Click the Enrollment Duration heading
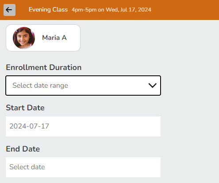Screen dimensions: 219x183 click(x=44, y=67)
